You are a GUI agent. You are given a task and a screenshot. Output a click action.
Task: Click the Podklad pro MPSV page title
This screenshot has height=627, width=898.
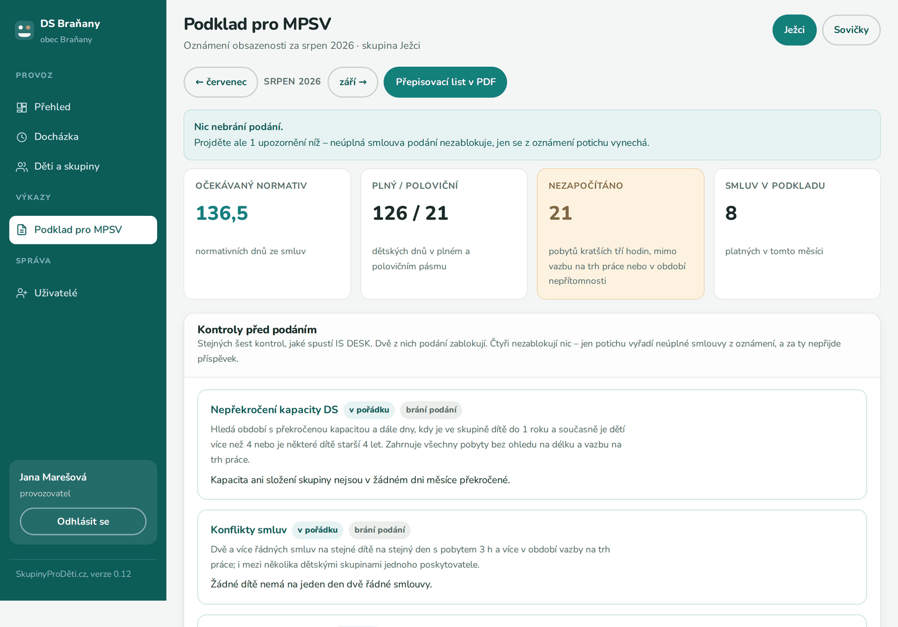coord(258,24)
